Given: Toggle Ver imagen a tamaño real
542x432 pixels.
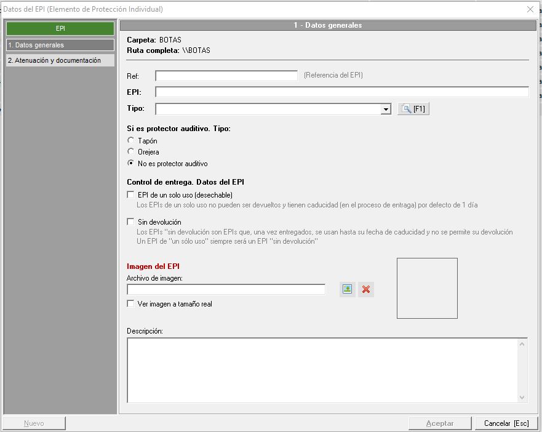Looking at the screenshot, I should (130, 304).
